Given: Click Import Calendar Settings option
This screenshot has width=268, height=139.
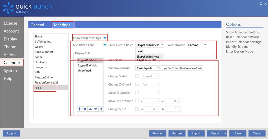Looking at the screenshot, I should point(244,42).
